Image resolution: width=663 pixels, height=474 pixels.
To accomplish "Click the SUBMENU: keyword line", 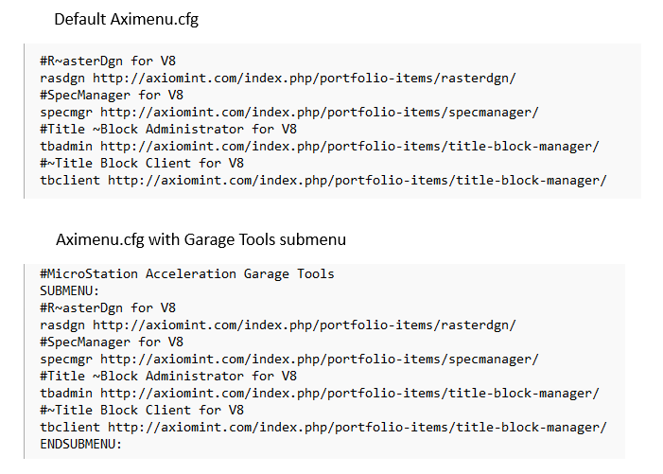I will pos(69,290).
